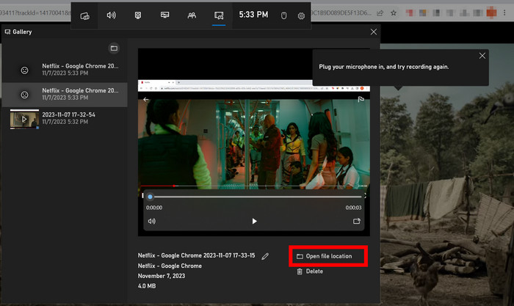514x306 pixels.
Task: Click the clip title Netflix - Google Chrome 2023-11-07 17-33-15
Action: tap(196, 255)
